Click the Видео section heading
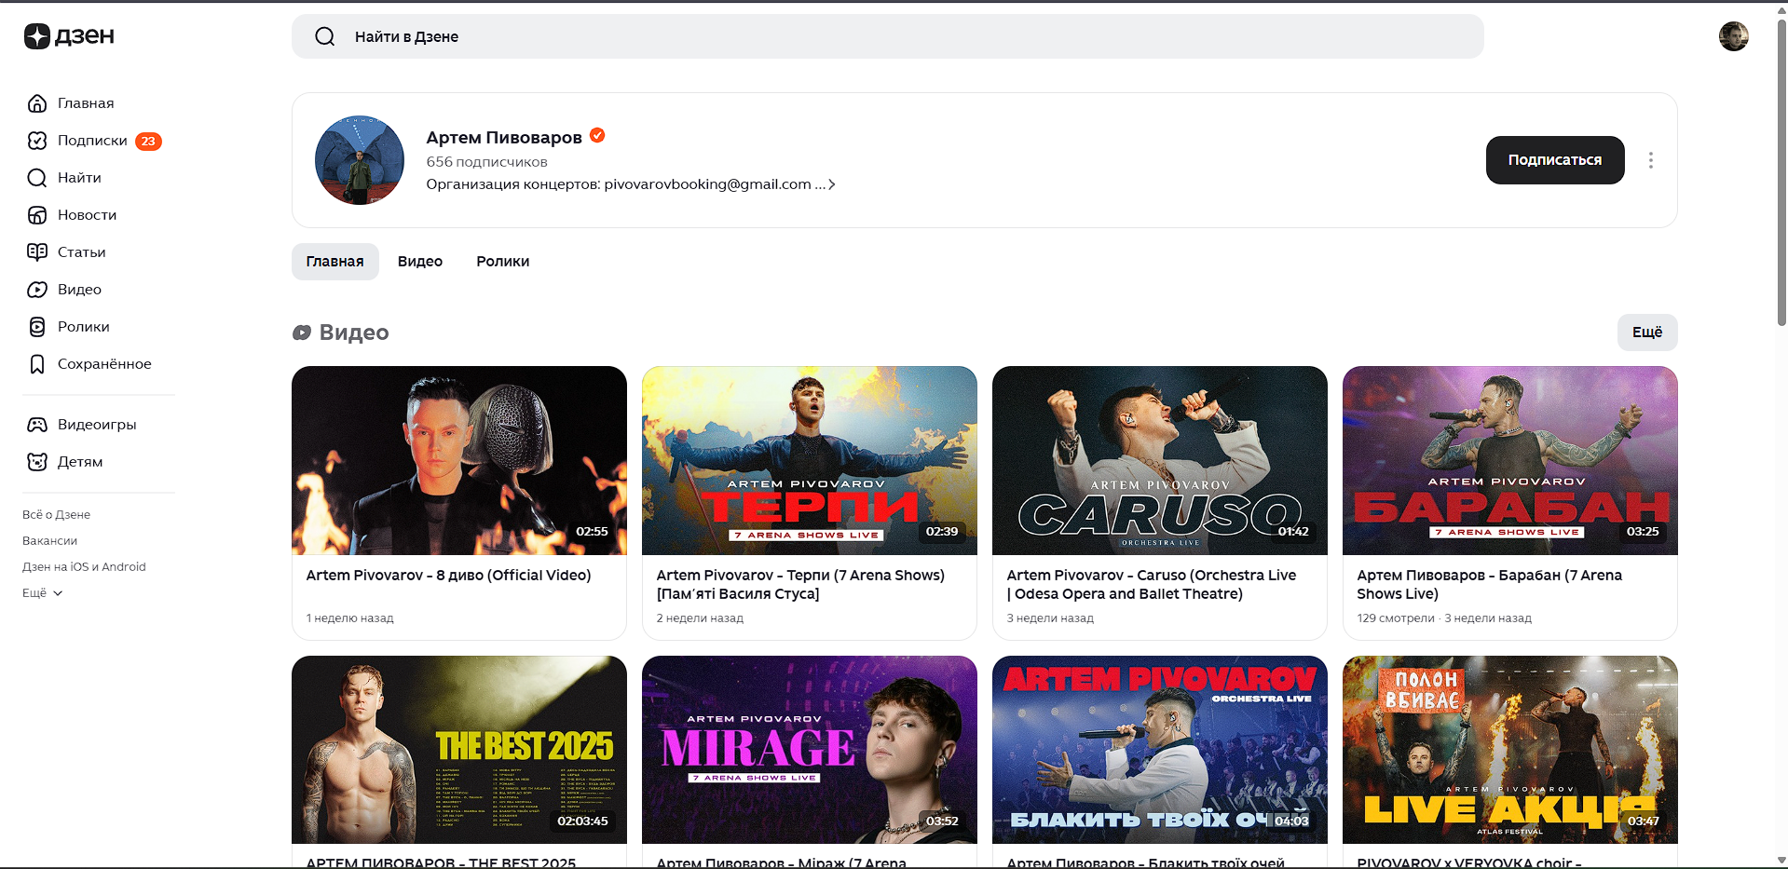This screenshot has width=1788, height=869. click(x=341, y=333)
